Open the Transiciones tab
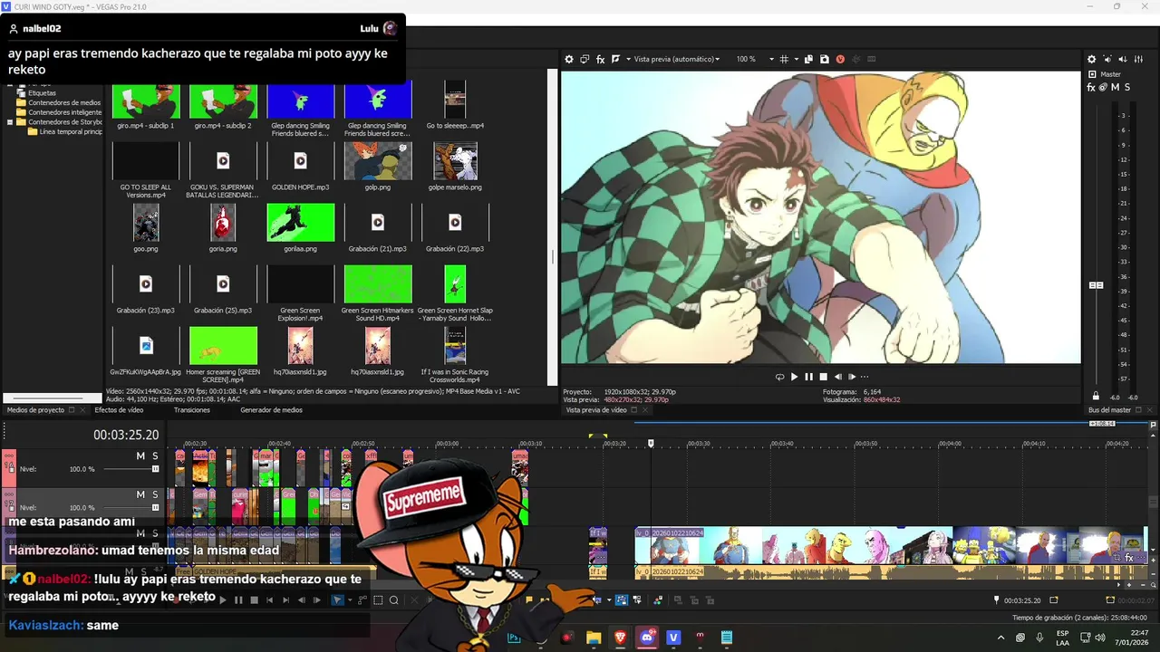Image resolution: width=1160 pixels, height=652 pixels. point(192,410)
